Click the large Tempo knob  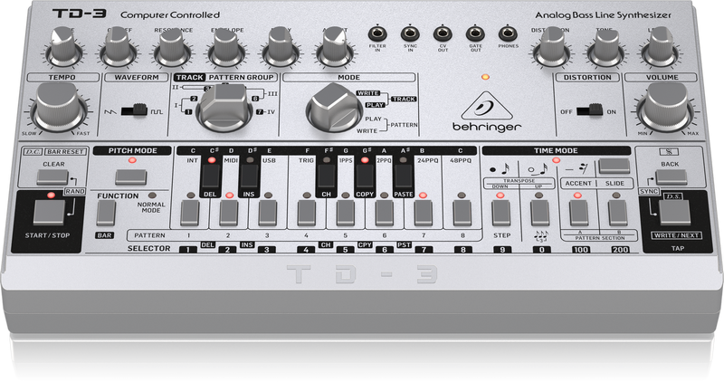click(58, 108)
